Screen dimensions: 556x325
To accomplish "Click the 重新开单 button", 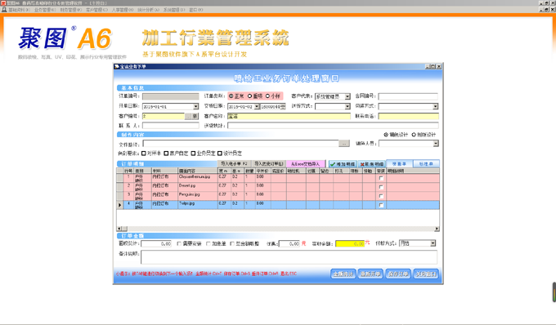I will [x=370, y=274].
